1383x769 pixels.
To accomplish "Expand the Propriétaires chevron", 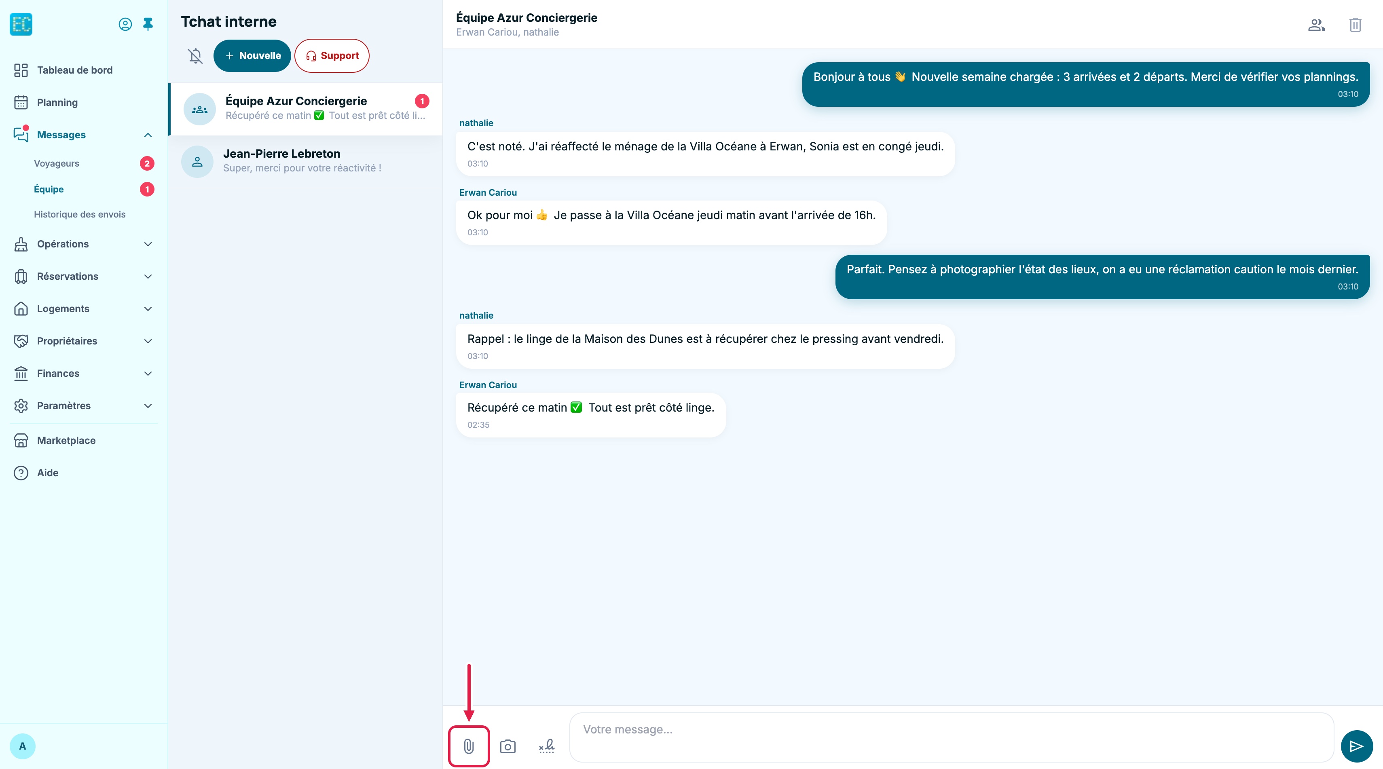I will coord(148,341).
